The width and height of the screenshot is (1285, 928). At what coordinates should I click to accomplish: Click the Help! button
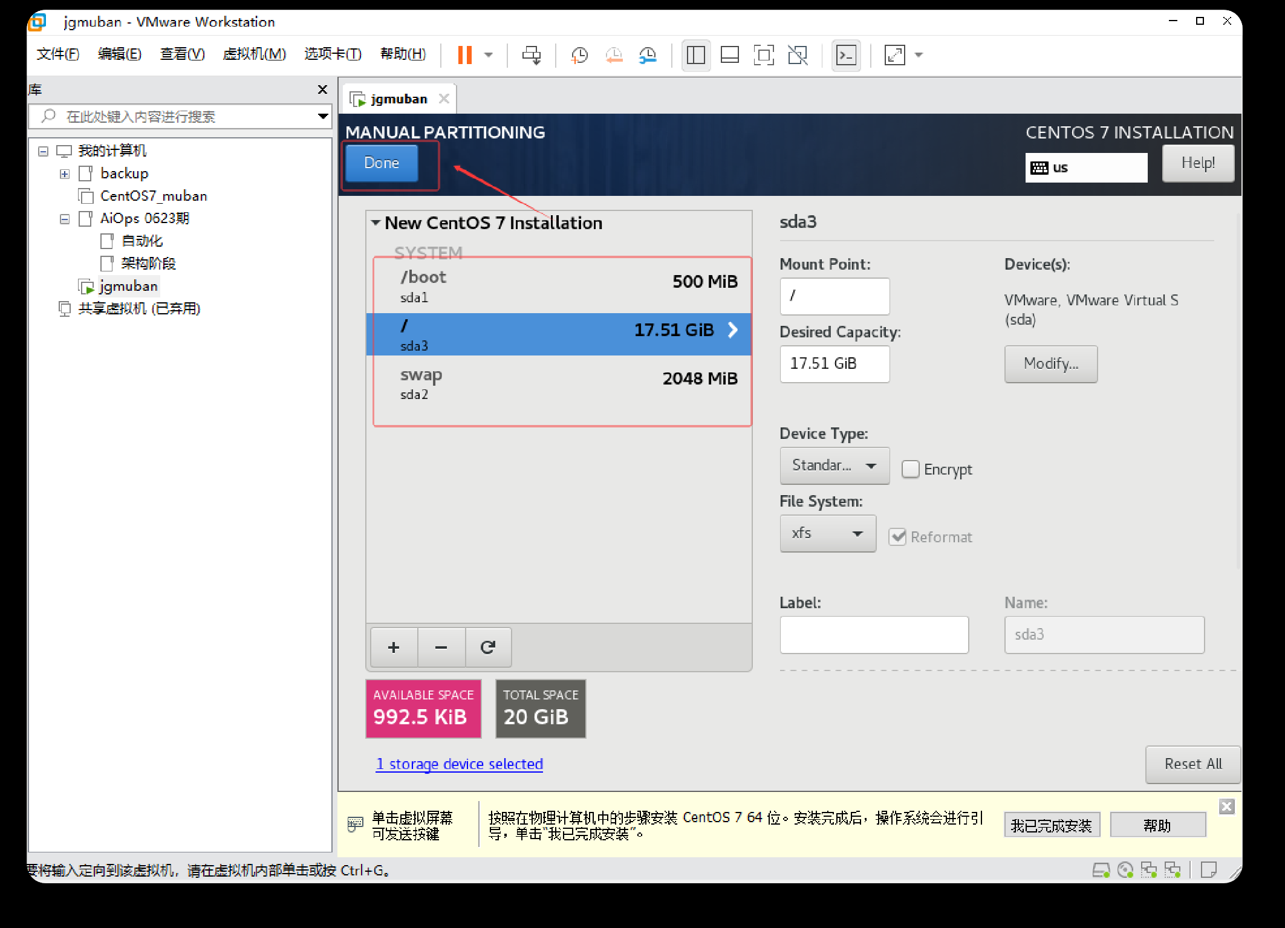[x=1198, y=163]
